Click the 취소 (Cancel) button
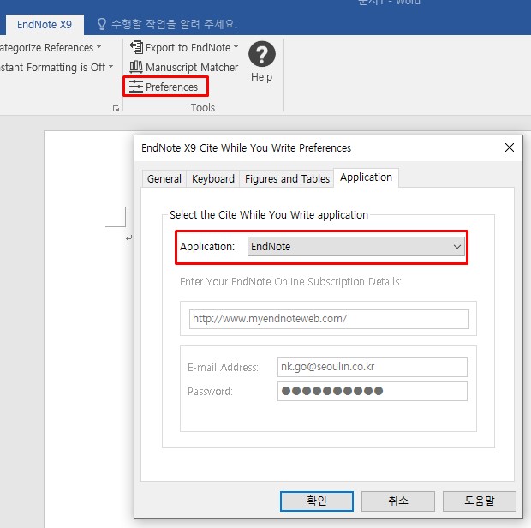Viewport: 531px width, 528px height. point(398,501)
